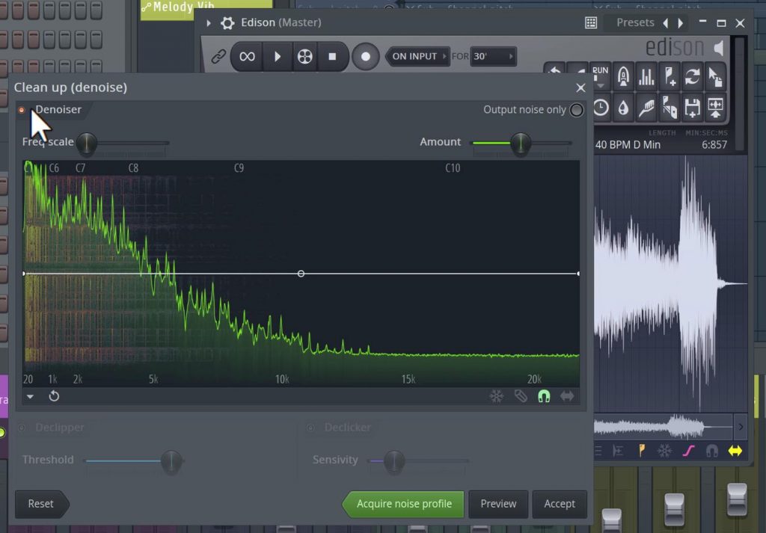Send sample to playlist via arrow icon
The height and width of the screenshot is (533, 766).
click(x=714, y=108)
